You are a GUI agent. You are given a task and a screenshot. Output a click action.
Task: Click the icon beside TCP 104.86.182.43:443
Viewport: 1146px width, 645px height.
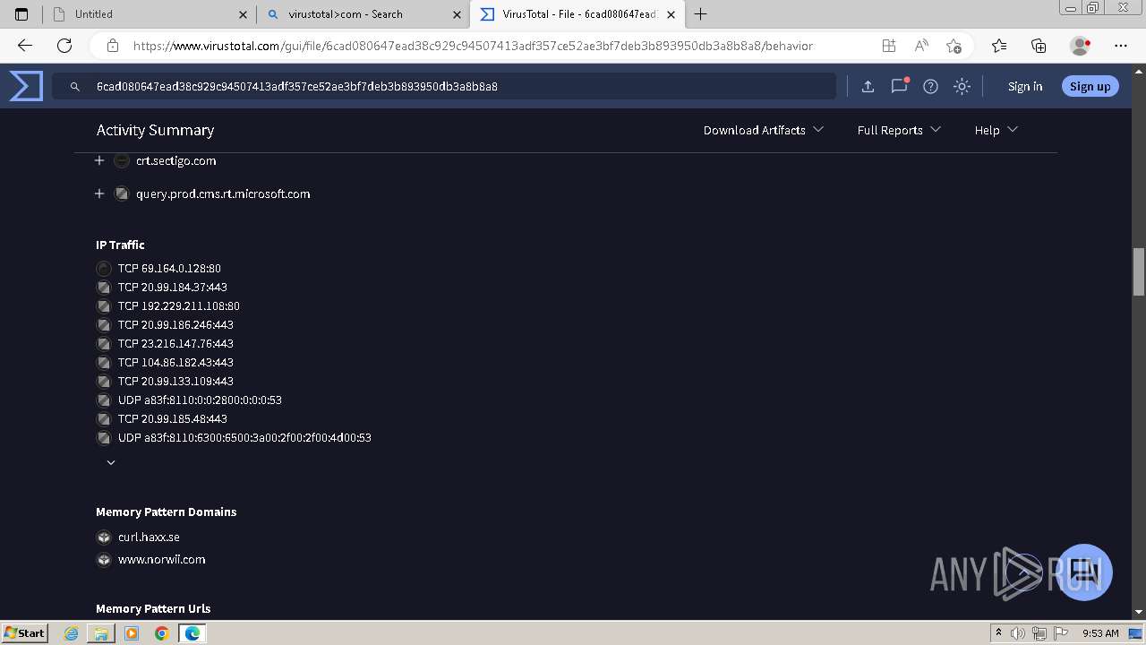104,362
